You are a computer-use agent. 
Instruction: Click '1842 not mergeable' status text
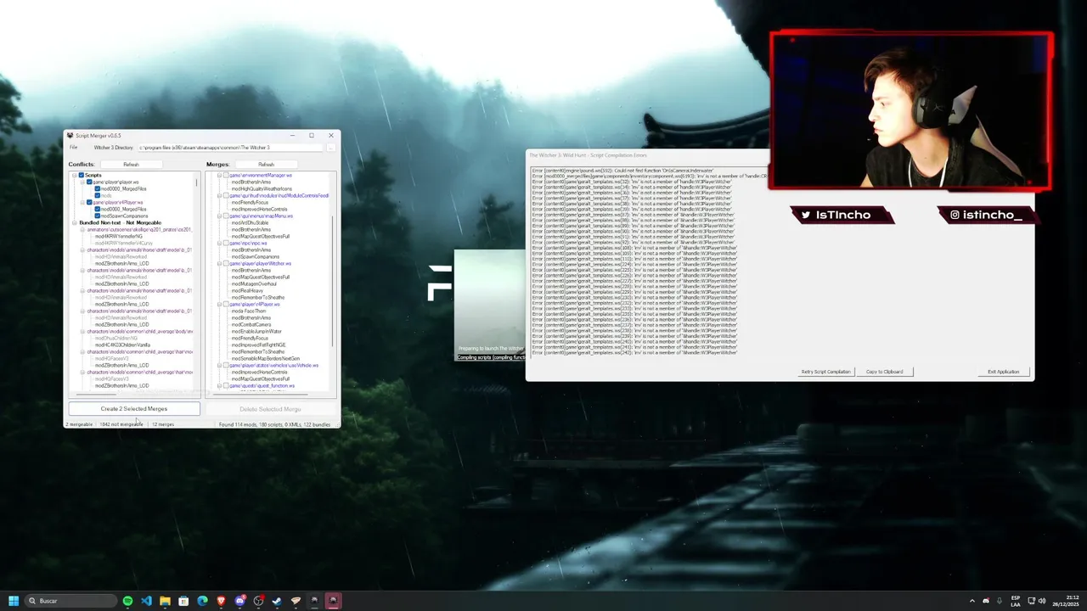coord(121,424)
